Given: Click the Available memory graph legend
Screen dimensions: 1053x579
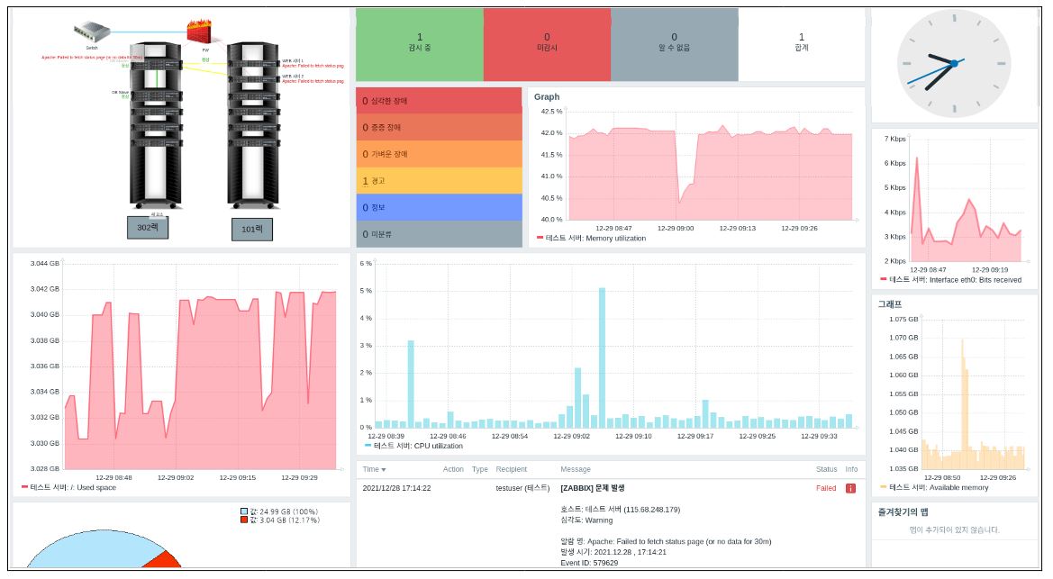Looking at the screenshot, I should pos(934,487).
